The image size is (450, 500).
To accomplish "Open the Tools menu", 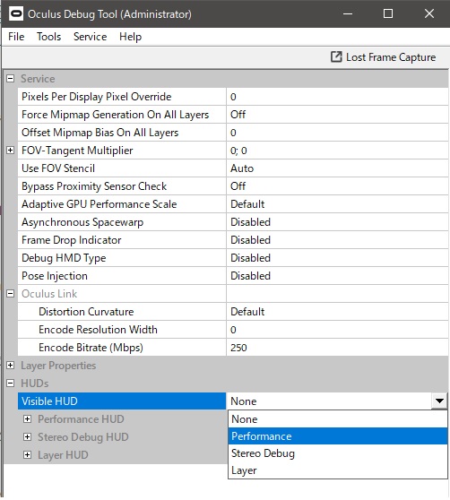I will [x=48, y=37].
